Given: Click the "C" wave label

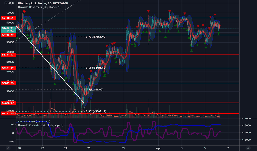Looking at the screenshot, I should [84, 108].
